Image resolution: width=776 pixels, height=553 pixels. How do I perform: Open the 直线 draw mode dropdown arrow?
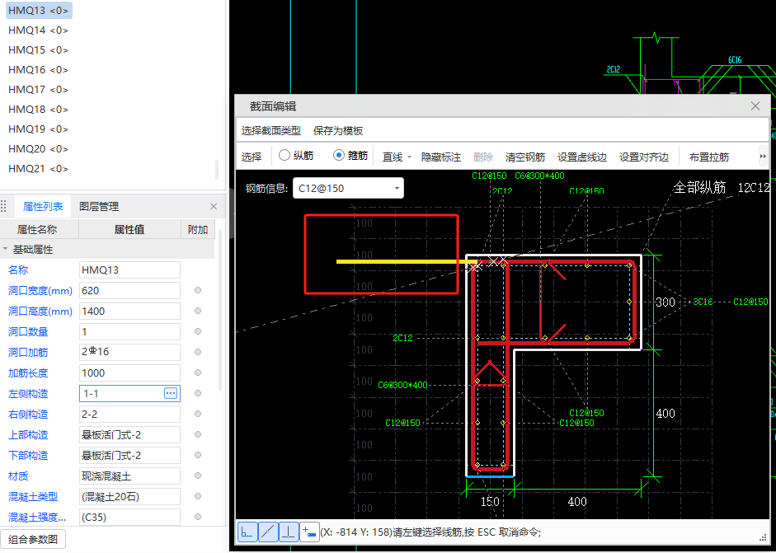409,157
